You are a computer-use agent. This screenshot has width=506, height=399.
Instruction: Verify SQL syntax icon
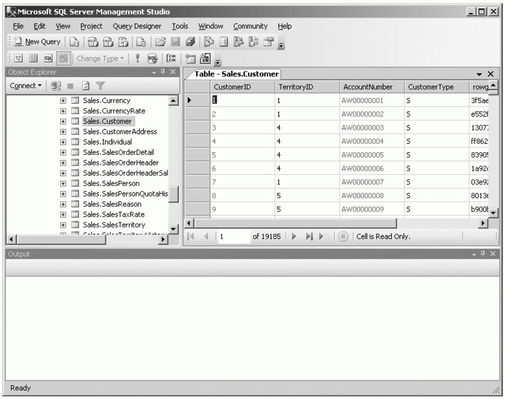(x=152, y=58)
